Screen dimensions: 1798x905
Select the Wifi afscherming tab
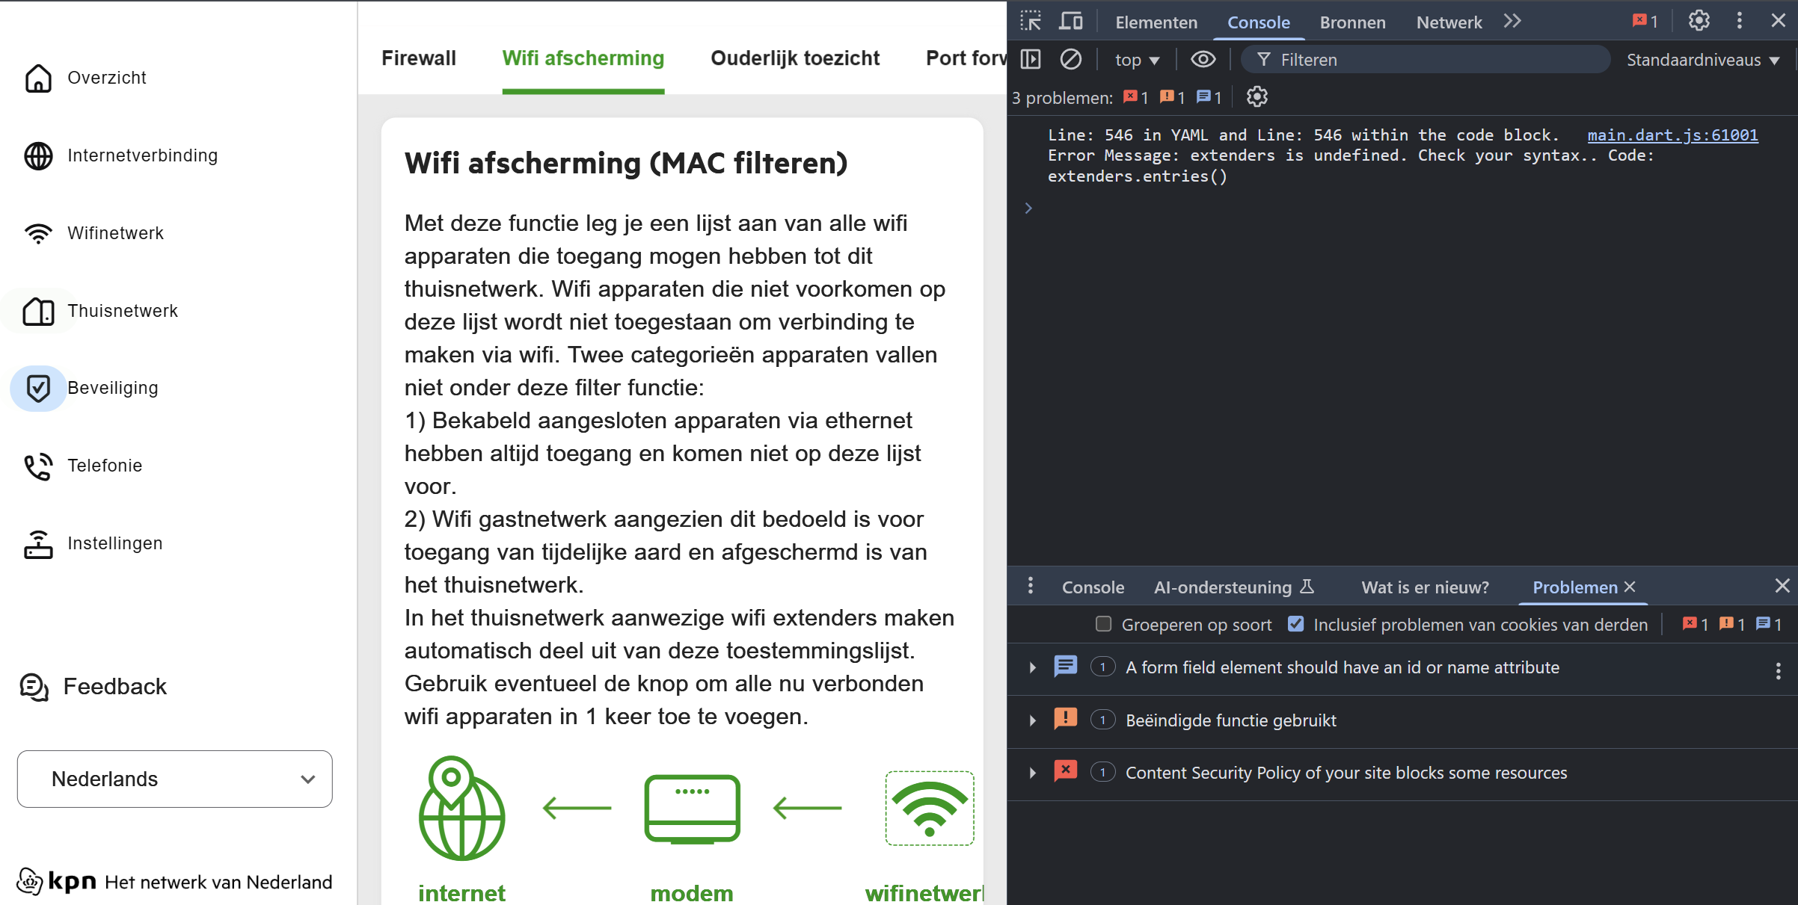583,58
